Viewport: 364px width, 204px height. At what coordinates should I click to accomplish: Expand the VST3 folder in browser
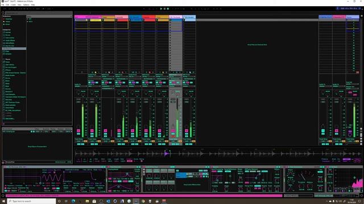[28, 22]
